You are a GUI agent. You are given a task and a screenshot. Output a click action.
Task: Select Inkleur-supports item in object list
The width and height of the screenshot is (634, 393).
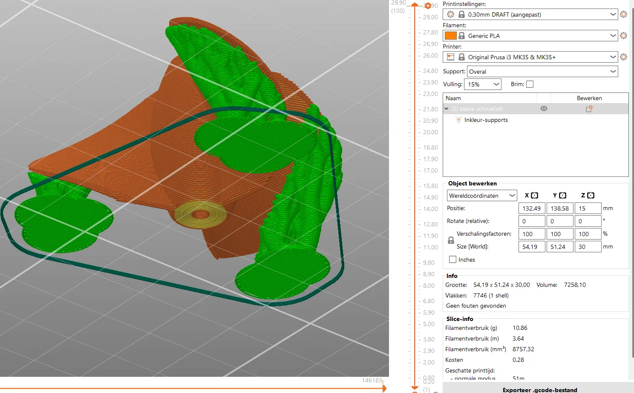tap(486, 120)
